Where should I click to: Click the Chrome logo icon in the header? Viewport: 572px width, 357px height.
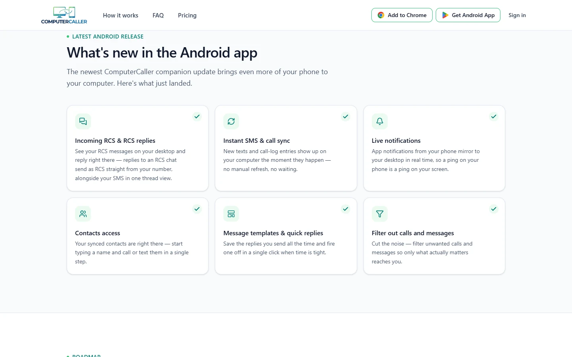[381, 15]
